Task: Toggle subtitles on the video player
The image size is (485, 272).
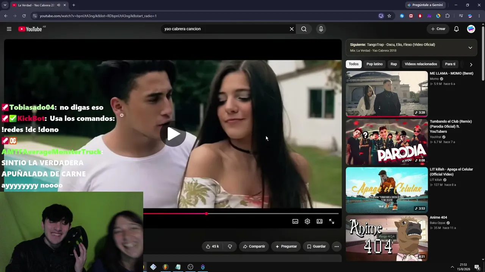Action: coord(295,221)
